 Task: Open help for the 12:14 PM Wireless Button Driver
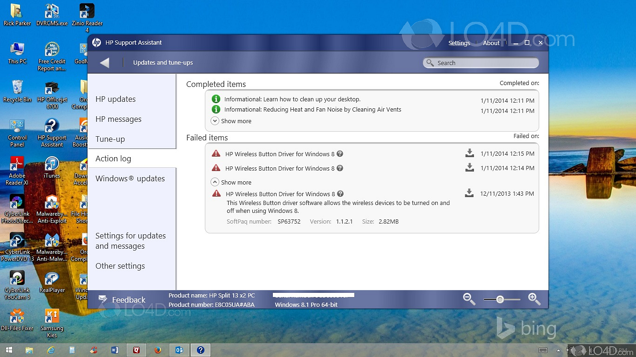pos(340,168)
